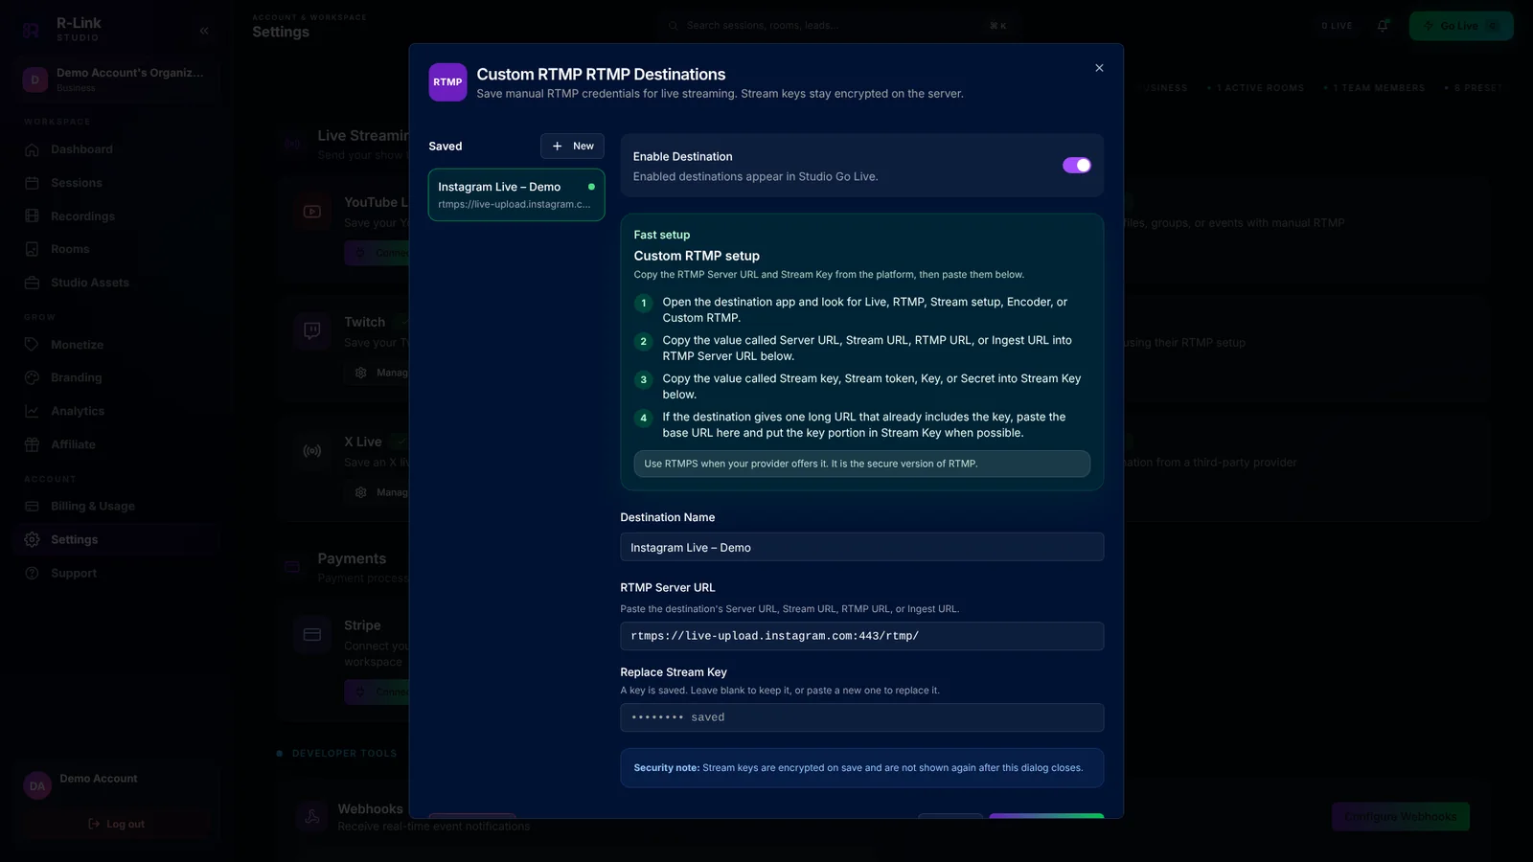Viewport: 1533px width, 862px height.
Task: Click the Go Live button
Action: coord(1461,26)
